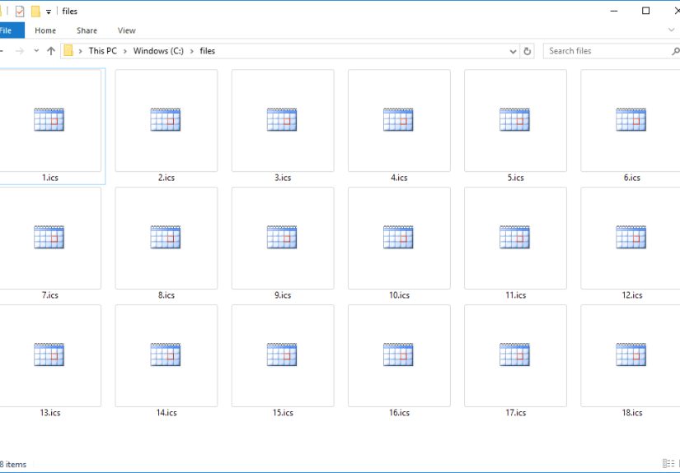680x473 pixels.
Task: Refresh the files folder view
Action: click(x=527, y=51)
